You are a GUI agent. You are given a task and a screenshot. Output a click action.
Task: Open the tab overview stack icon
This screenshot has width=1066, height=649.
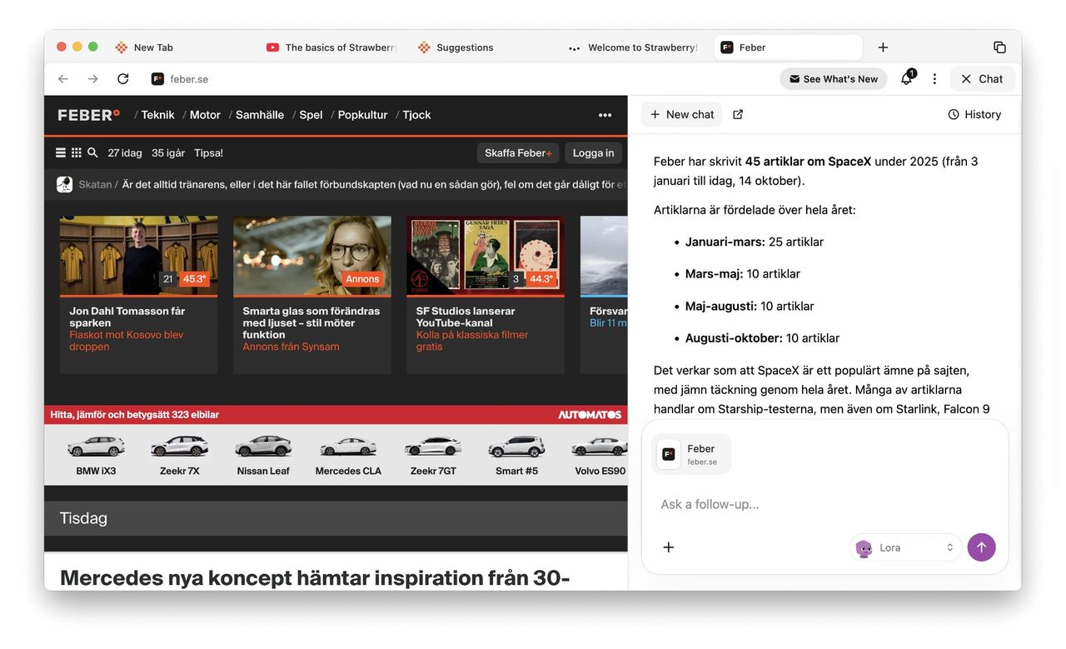[x=999, y=47]
